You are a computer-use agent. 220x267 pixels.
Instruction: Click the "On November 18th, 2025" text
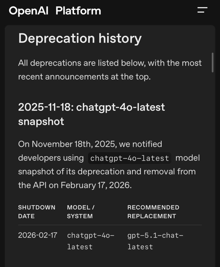tap(67, 144)
